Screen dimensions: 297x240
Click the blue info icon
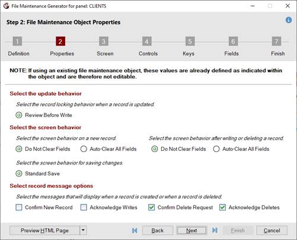[x=289, y=20]
